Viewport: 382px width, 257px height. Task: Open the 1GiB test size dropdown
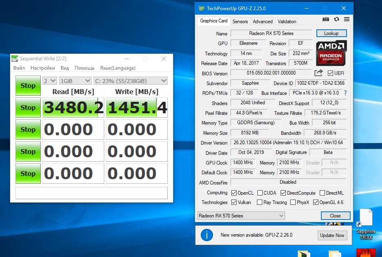pos(75,81)
